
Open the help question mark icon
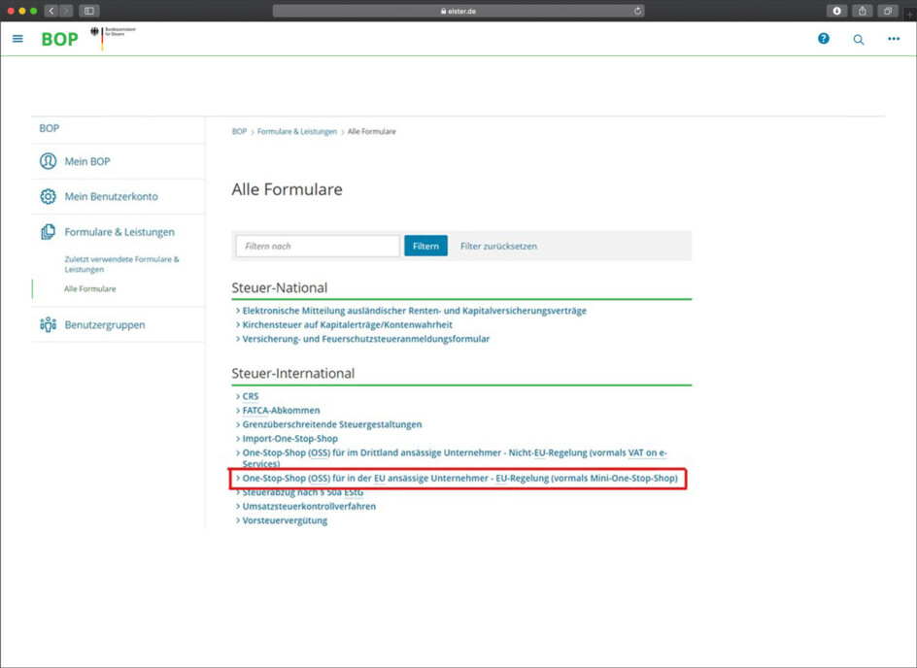click(824, 39)
